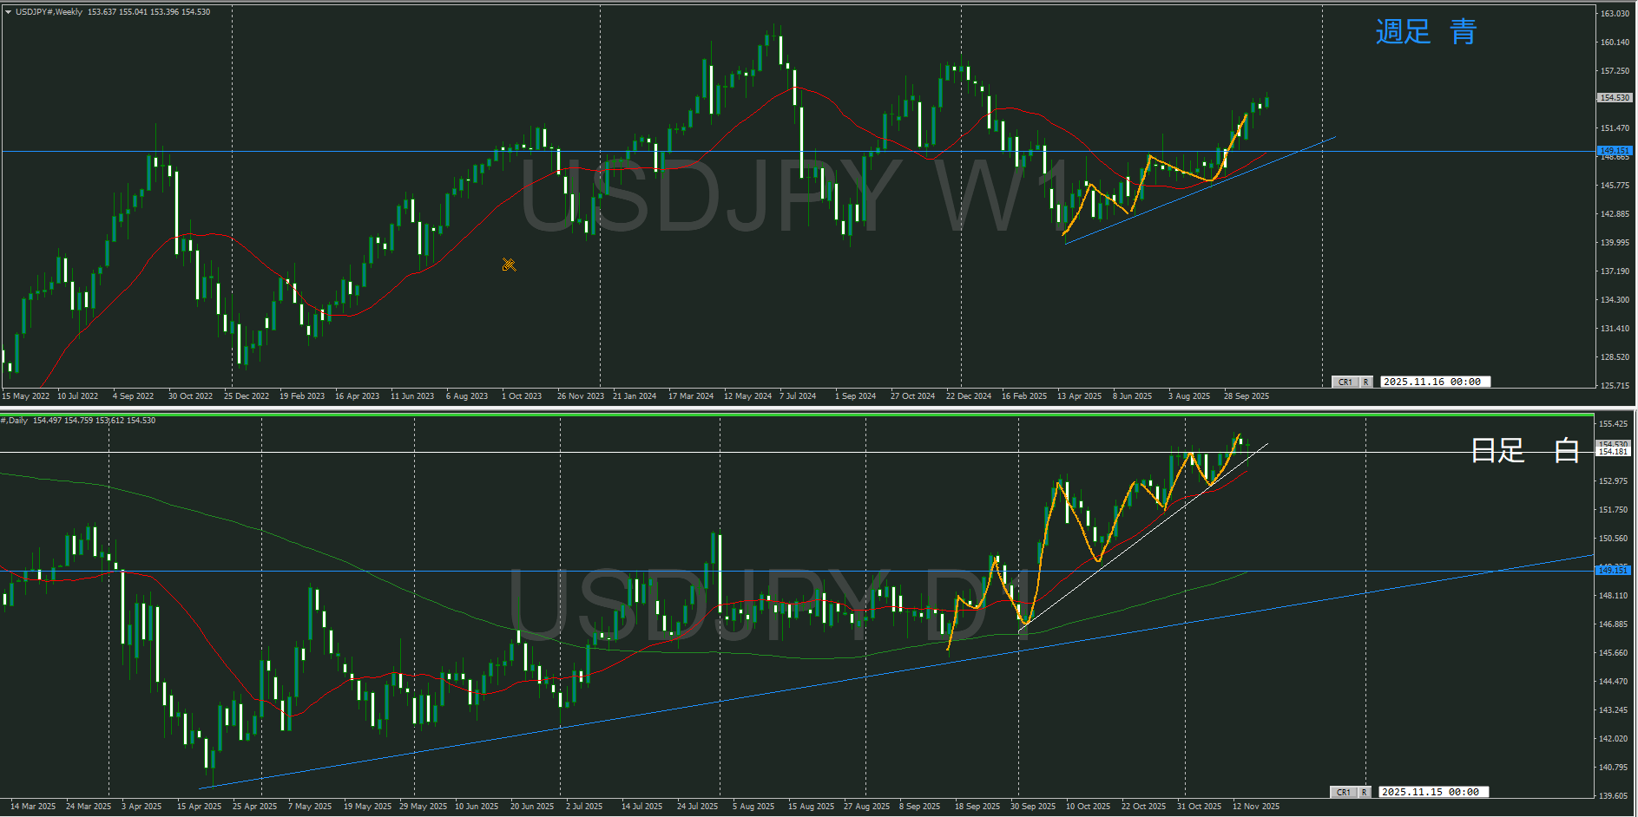Screen dimensions: 1638x817
Task: Click the 30 Sep 2025 date on daily time axis
Action: [x=1032, y=807]
